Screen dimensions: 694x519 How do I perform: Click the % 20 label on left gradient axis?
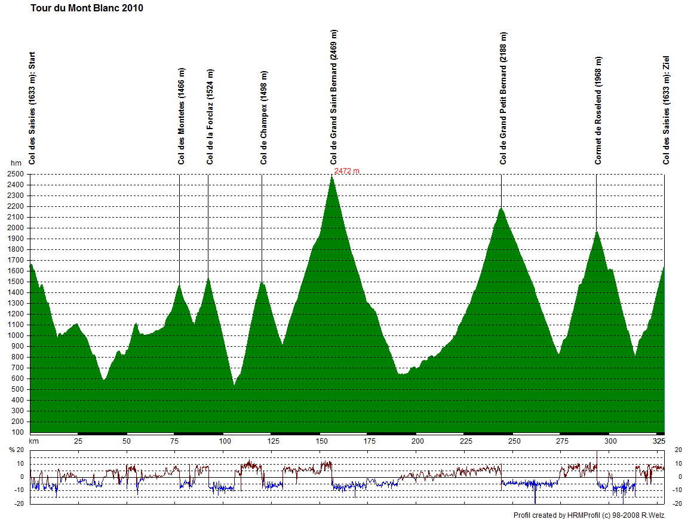tap(16, 450)
